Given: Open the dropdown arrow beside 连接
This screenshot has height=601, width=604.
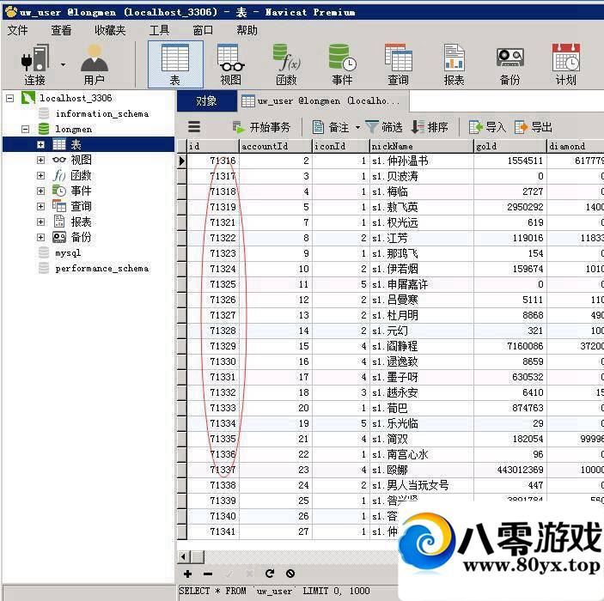Looking at the screenshot, I should [63, 64].
